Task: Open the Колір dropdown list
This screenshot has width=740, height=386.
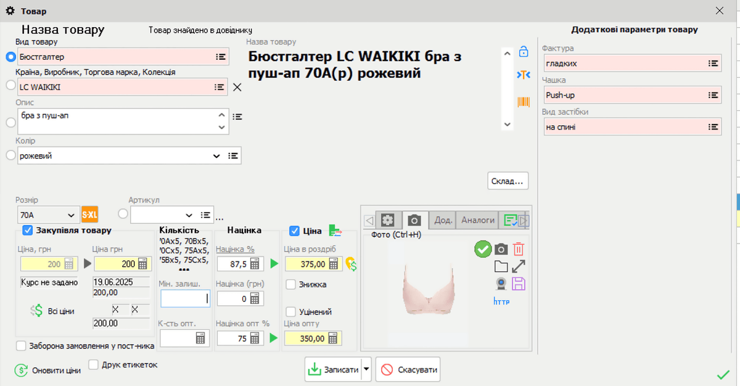Action: (x=217, y=155)
